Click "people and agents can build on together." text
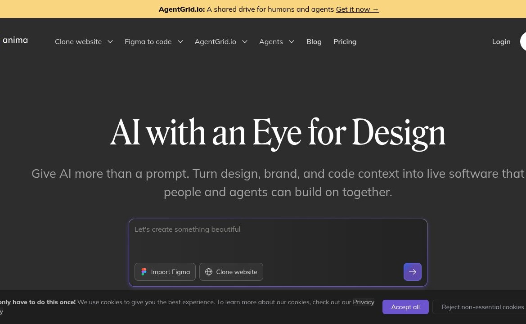This screenshot has width=526, height=324. [x=278, y=192]
